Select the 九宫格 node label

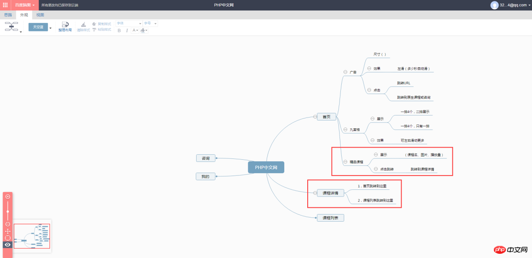[355, 130]
